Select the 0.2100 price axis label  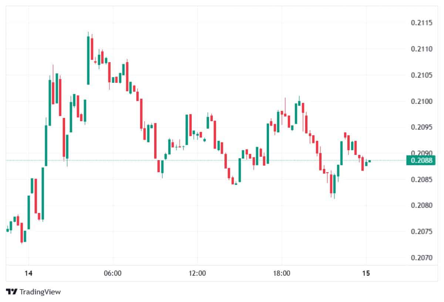click(422, 101)
